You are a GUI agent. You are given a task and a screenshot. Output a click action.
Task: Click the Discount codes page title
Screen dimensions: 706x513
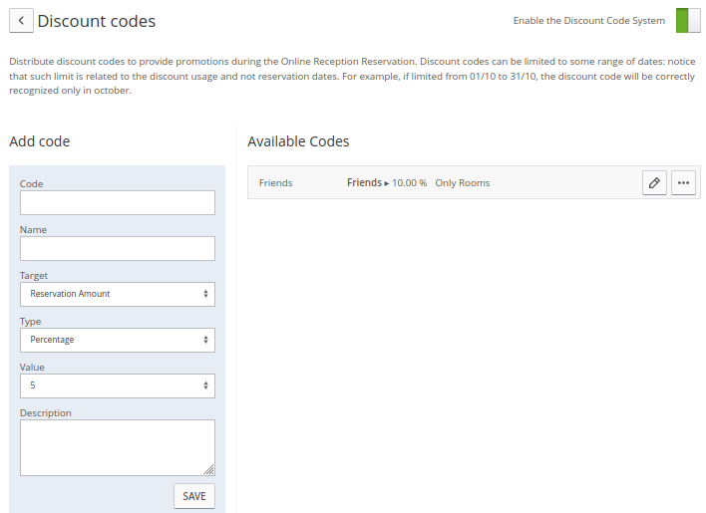click(97, 21)
